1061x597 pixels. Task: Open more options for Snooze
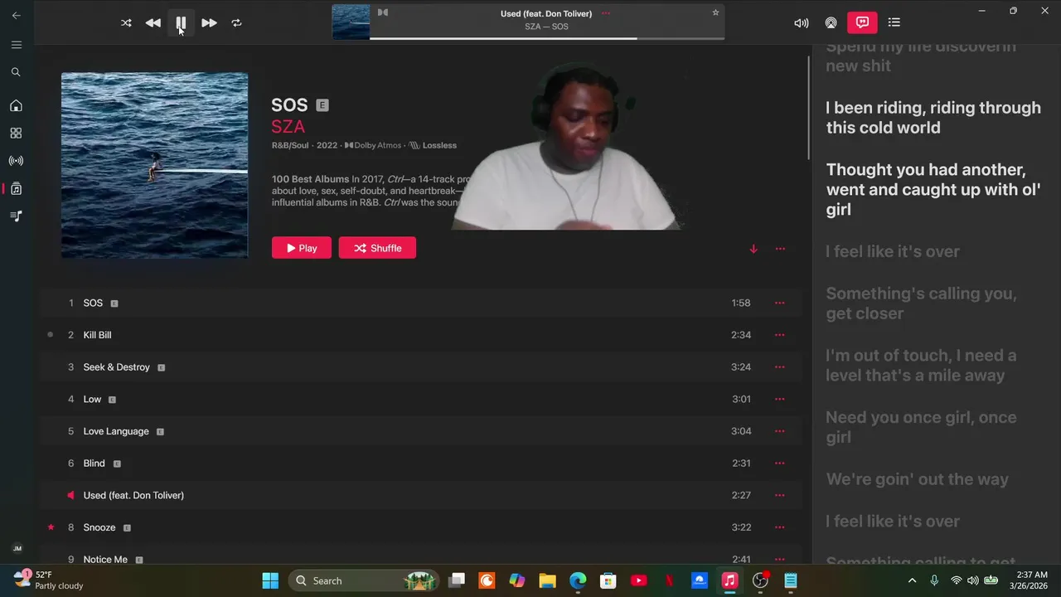pyautogui.click(x=779, y=527)
